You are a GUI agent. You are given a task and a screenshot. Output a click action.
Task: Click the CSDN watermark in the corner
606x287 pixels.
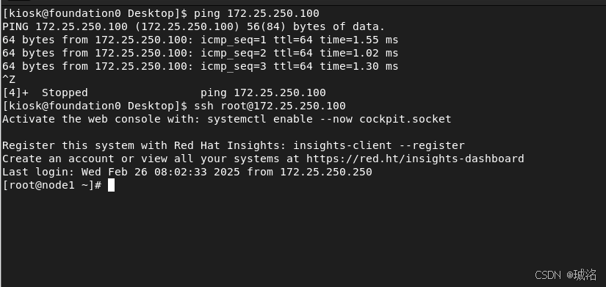coord(566,275)
